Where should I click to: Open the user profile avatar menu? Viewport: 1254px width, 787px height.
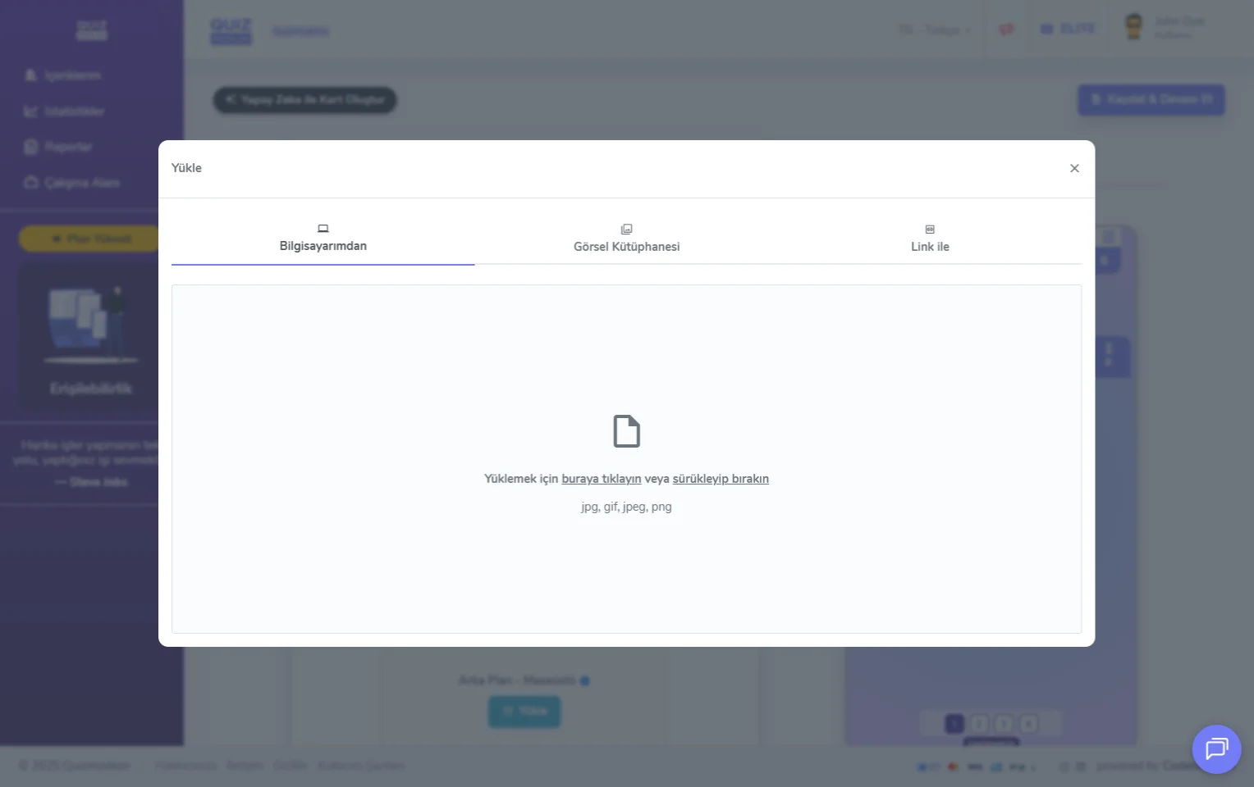[x=1133, y=27]
